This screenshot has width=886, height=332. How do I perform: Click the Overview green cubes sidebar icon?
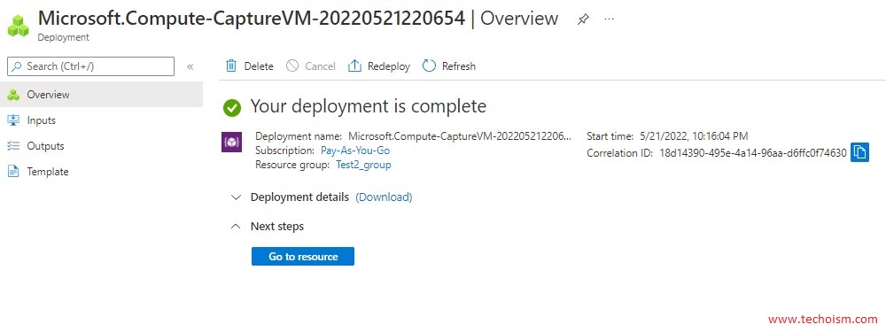(x=13, y=95)
